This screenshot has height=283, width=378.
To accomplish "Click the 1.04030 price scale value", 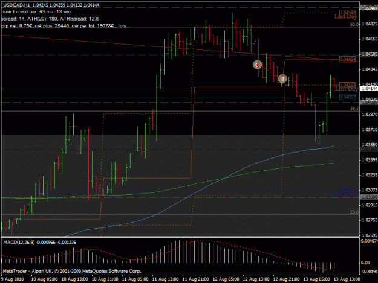I will point(370,100).
